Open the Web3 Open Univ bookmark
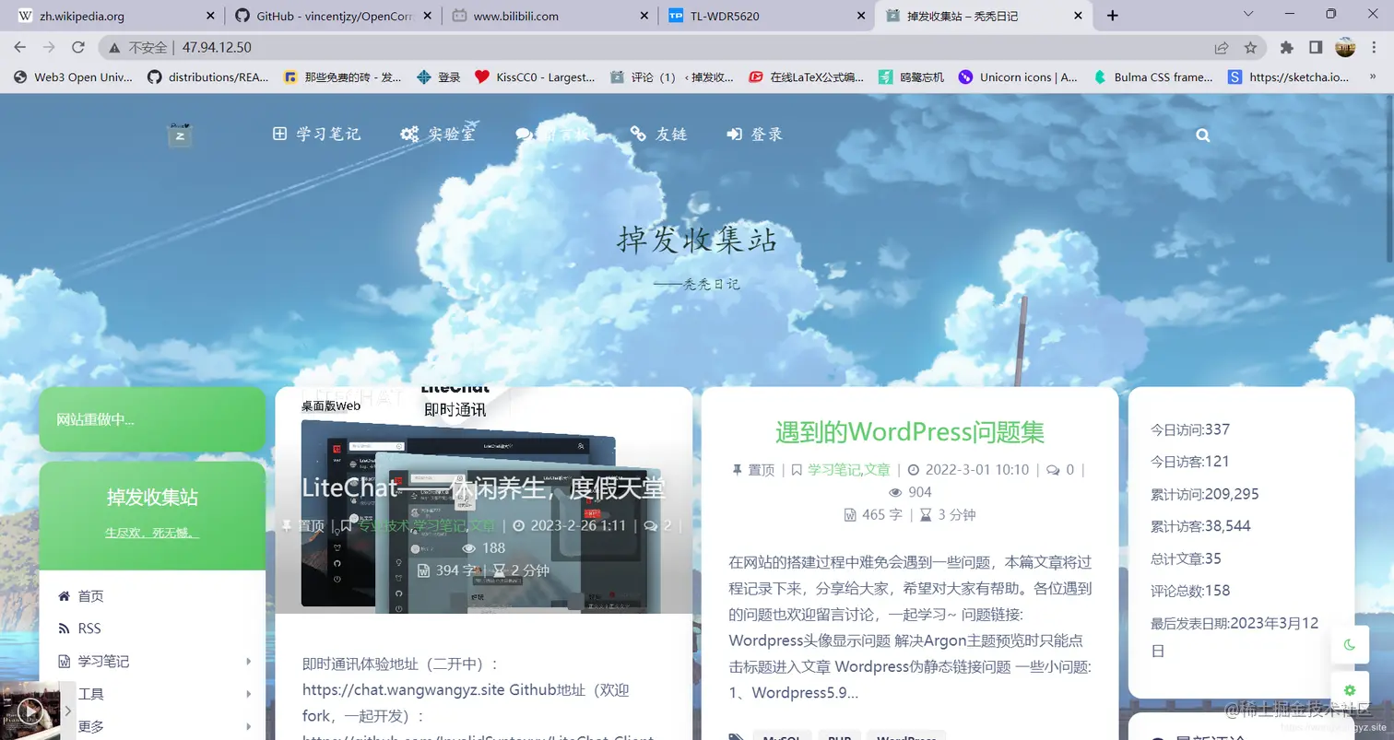This screenshot has height=740, width=1394. tap(74, 77)
